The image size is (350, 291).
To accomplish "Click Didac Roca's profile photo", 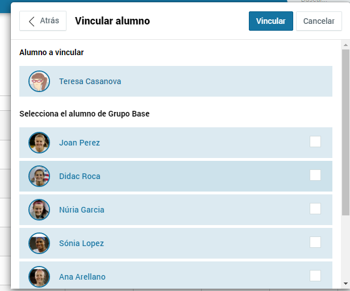I will coord(39,176).
